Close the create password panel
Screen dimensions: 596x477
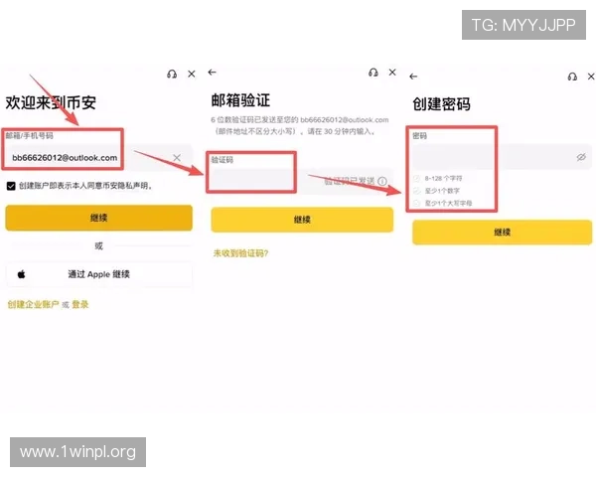591,77
